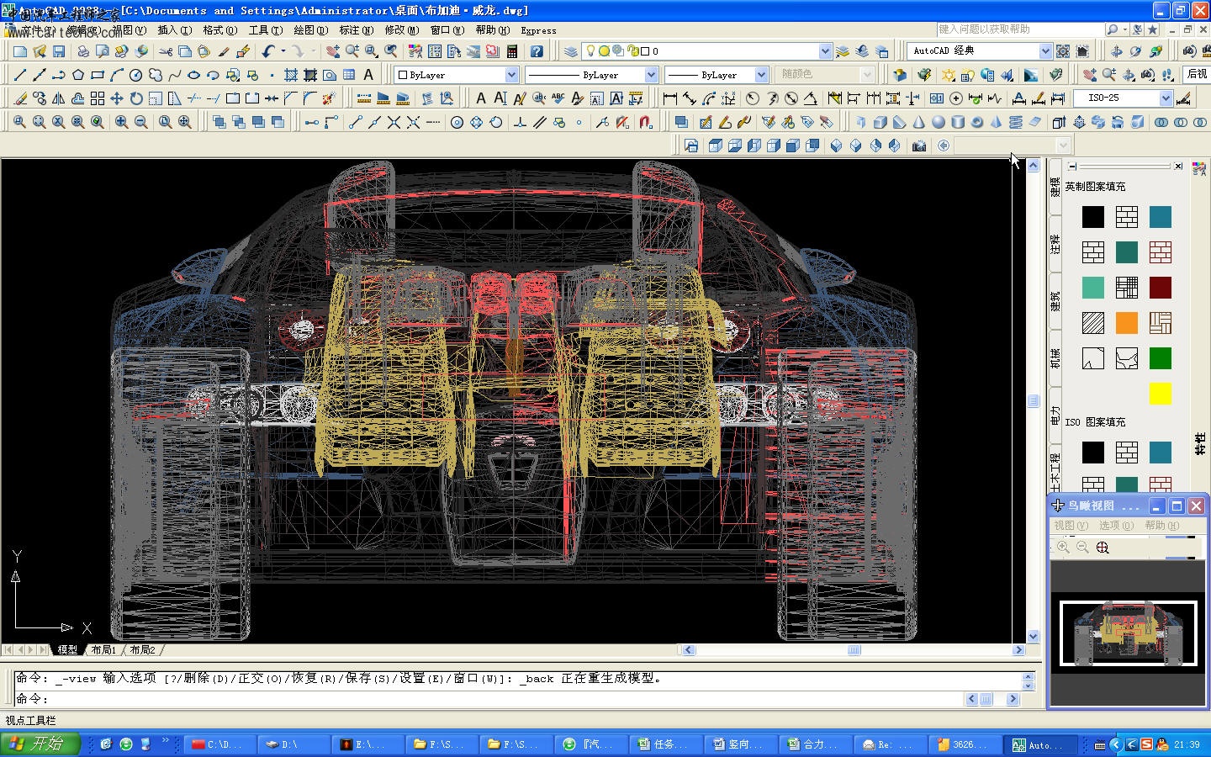Open the 绘图 menu
The width and height of the screenshot is (1211, 757).
[x=310, y=30]
